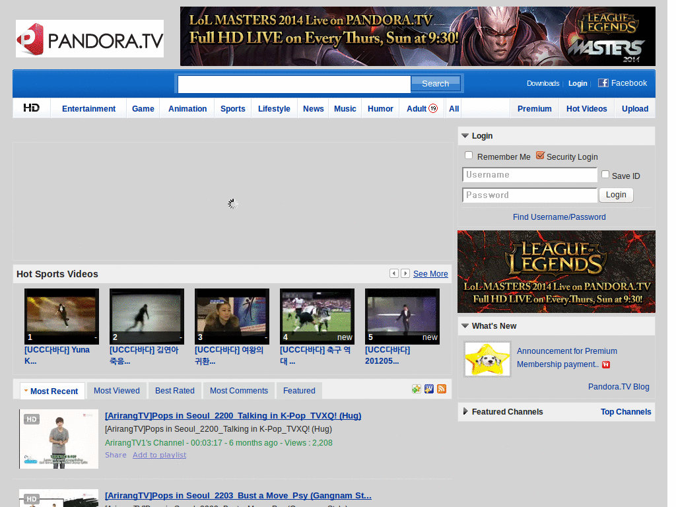Focus the Password field

529,195
